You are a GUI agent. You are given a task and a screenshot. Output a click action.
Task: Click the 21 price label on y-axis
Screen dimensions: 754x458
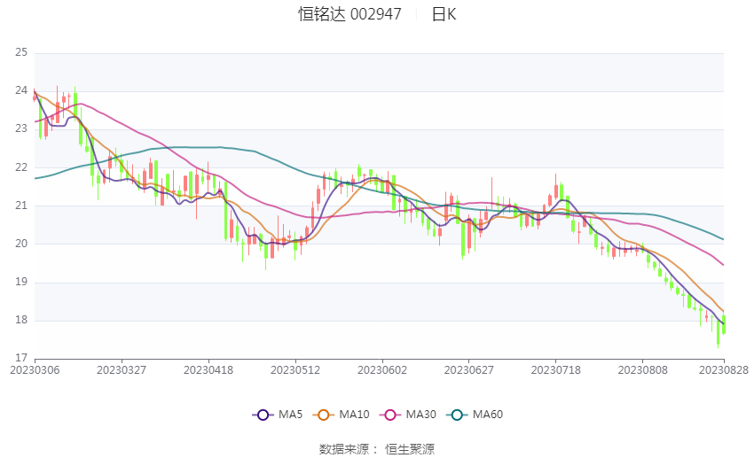click(21, 206)
